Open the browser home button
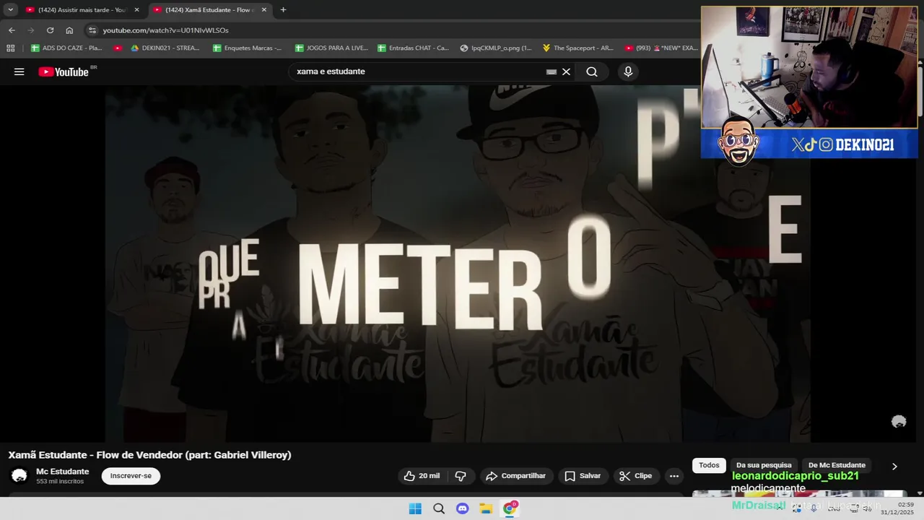Screen dimensions: 924x520 point(69,30)
